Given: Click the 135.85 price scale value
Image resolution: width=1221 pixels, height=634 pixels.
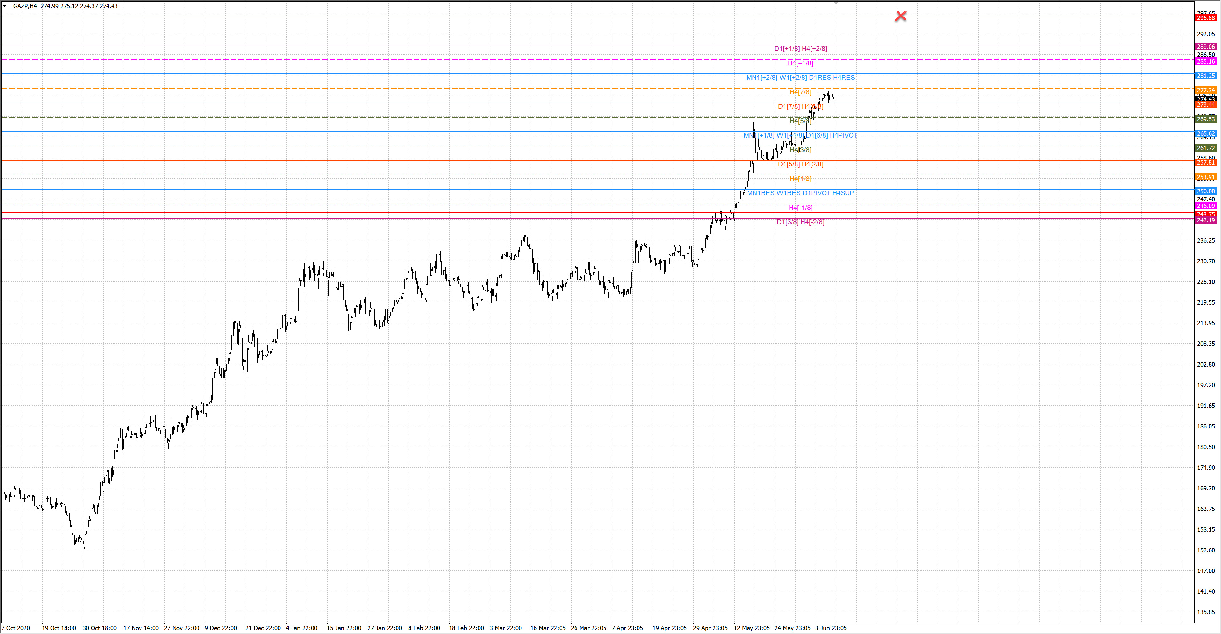Looking at the screenshot, I should pyautogui.click(x=1205, y=612).
